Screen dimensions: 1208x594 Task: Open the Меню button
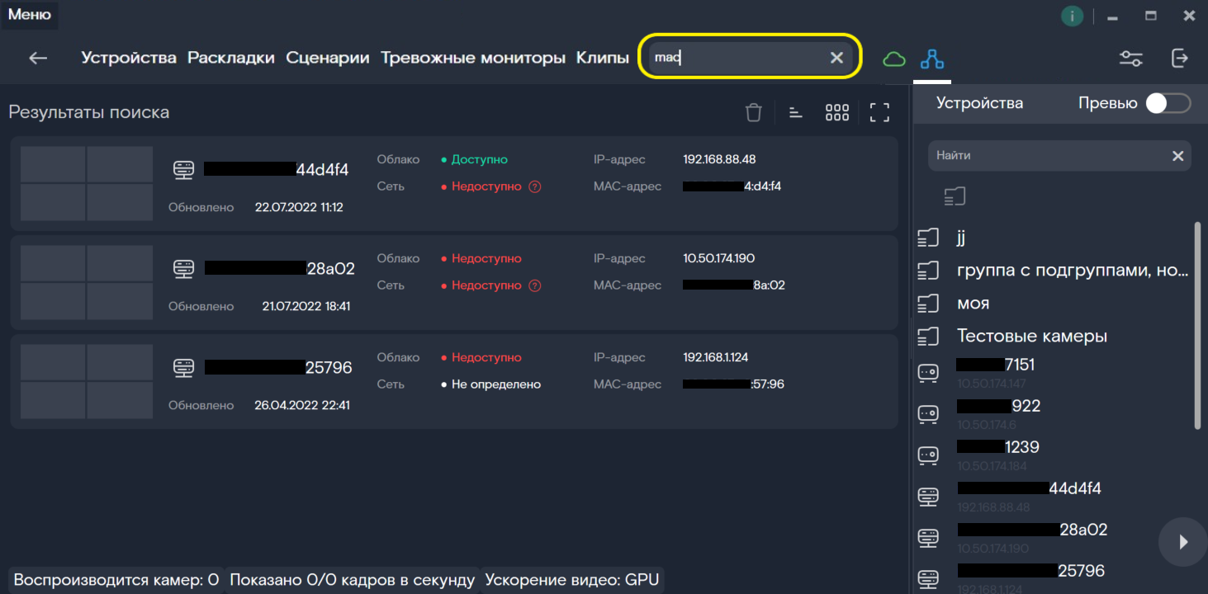click(30, 15)
